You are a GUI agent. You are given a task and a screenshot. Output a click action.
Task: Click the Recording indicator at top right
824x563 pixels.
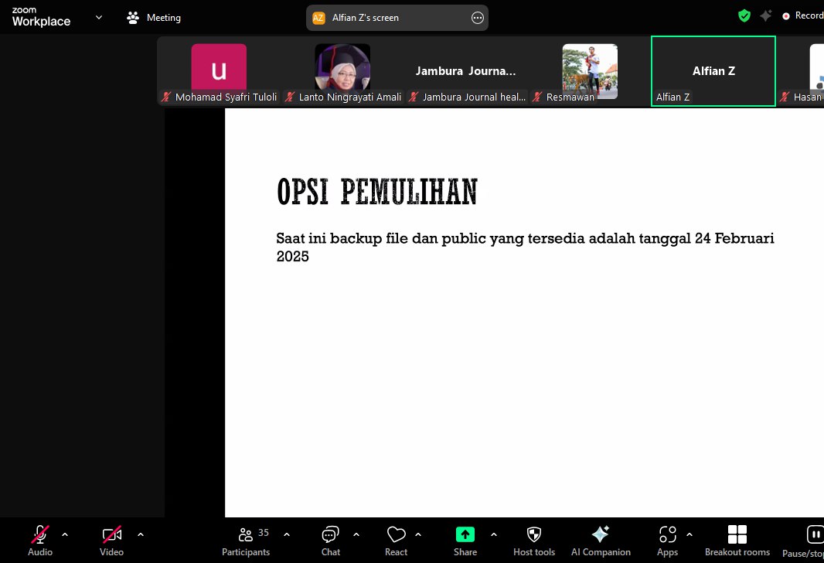tap(802, 15)
